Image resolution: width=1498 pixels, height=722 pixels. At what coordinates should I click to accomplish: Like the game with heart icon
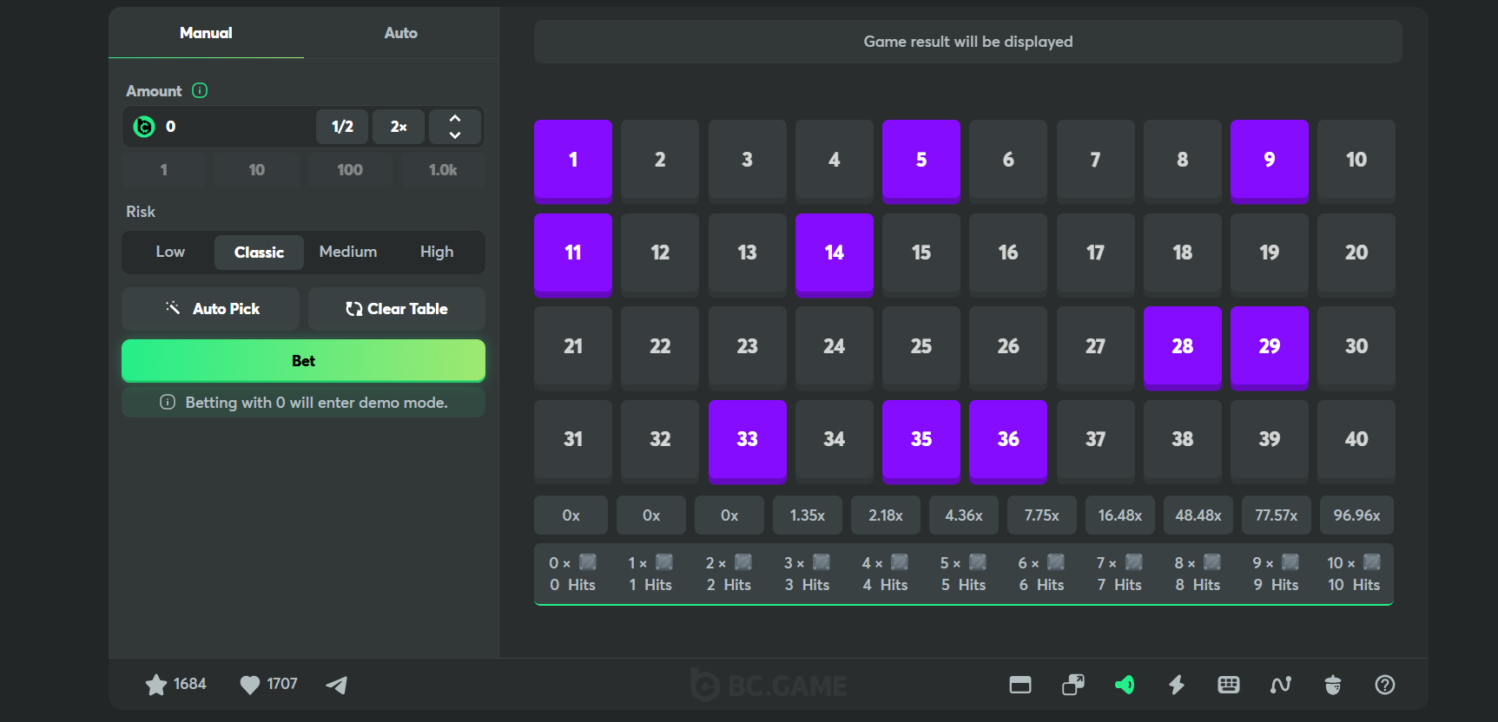click(x=250, y=685)
